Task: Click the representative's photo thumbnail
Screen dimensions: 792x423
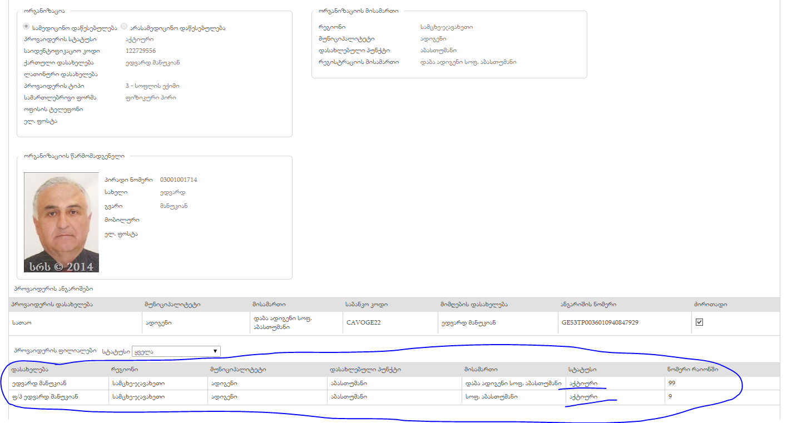Action: click(x=61, y=222)
